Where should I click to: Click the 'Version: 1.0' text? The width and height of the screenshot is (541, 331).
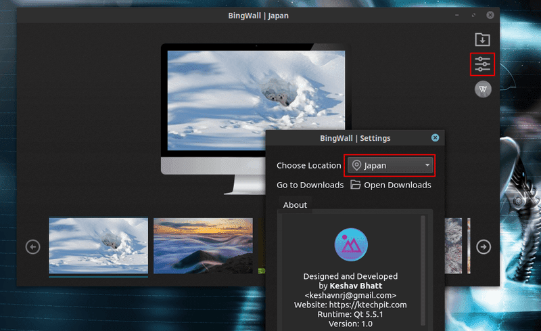click(350, 324)
